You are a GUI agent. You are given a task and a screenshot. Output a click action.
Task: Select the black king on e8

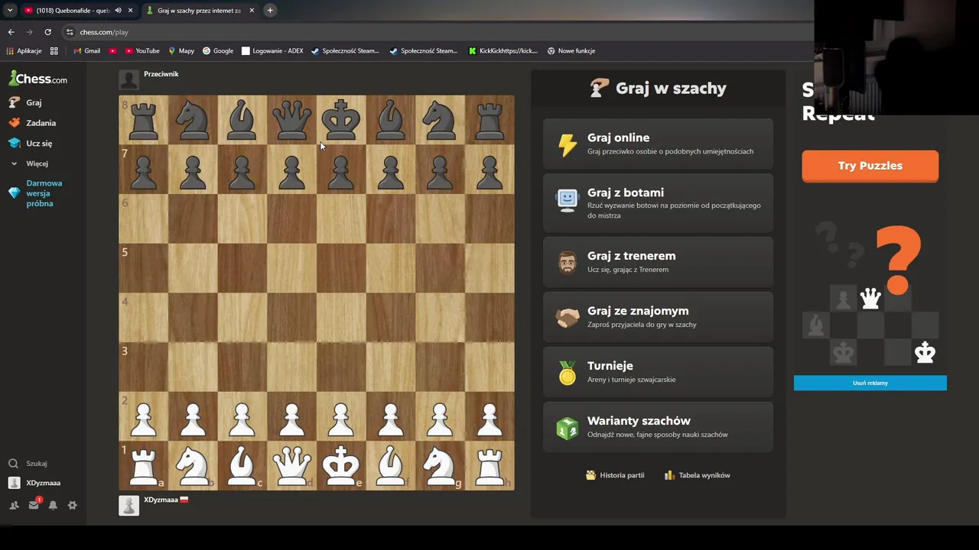(x=341, y=120)
